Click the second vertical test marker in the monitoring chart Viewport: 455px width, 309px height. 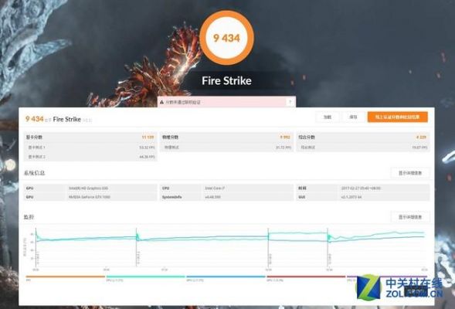(137, 247)
